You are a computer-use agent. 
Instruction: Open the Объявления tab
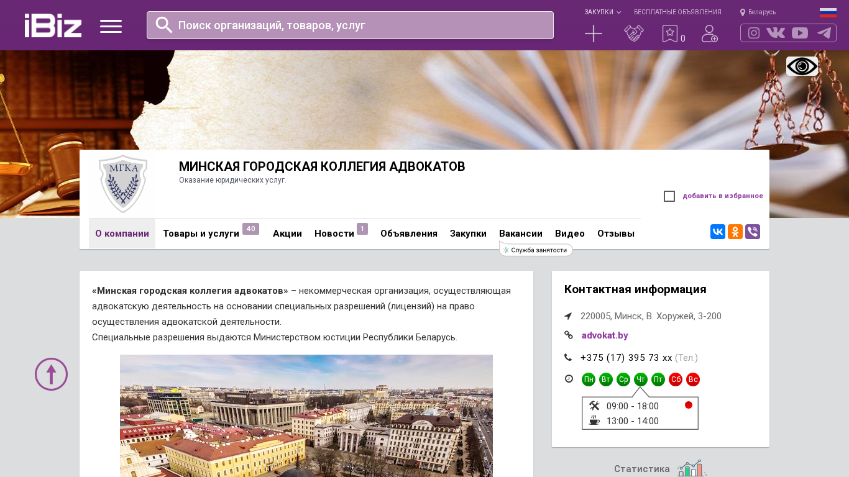(x=409, y=234)
